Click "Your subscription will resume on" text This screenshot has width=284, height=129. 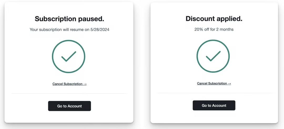tap(59, 30)
